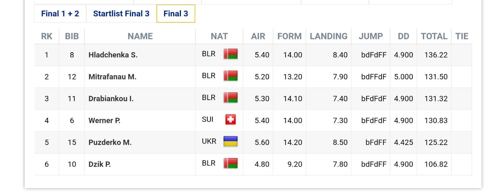Click the DD column header

[403, 36]
